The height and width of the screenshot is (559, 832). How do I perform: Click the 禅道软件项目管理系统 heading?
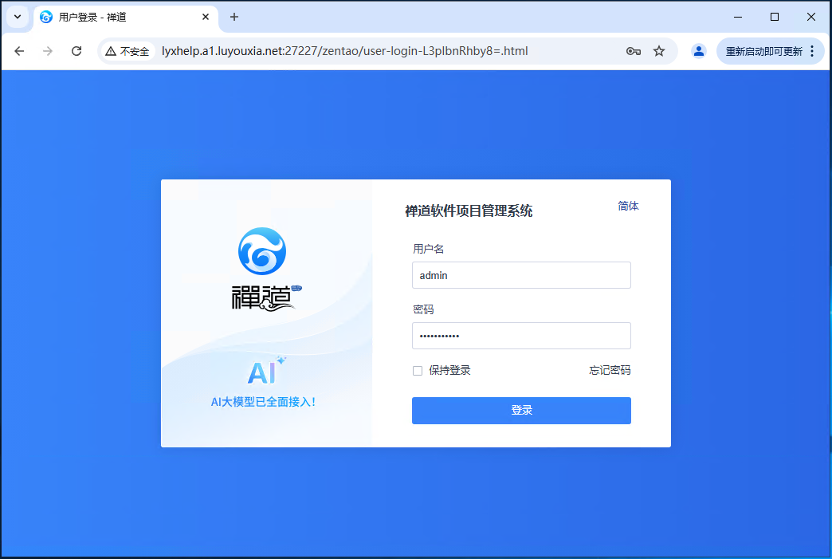point(469,211)
